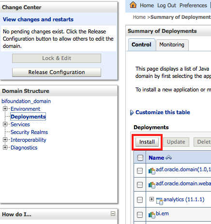Click the orange Home house icon

pyautogui.click(x=133, y=5)
